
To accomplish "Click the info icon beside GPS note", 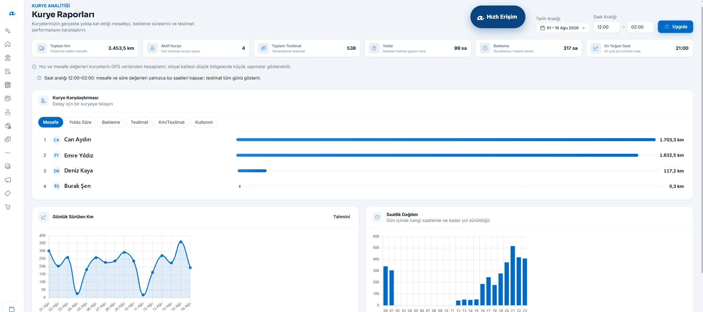I will (34, 67).
